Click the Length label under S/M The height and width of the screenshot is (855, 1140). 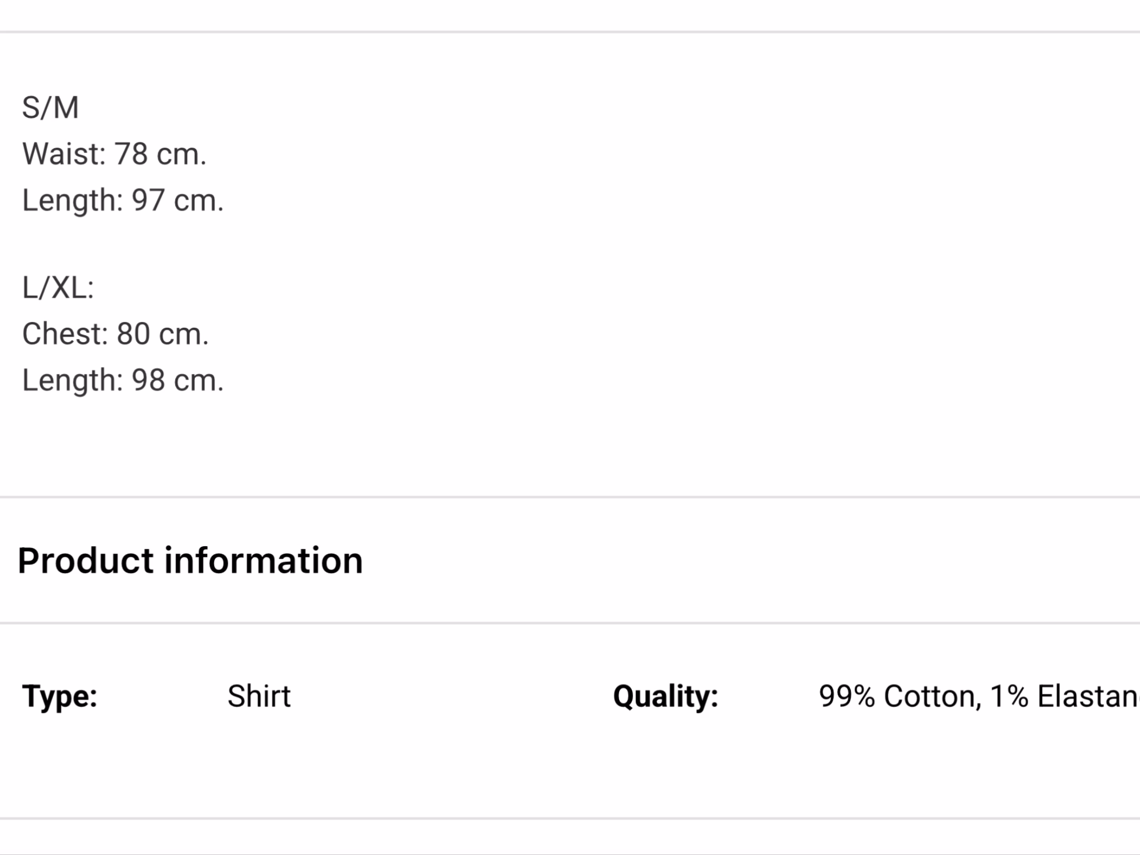click(72, 201)
